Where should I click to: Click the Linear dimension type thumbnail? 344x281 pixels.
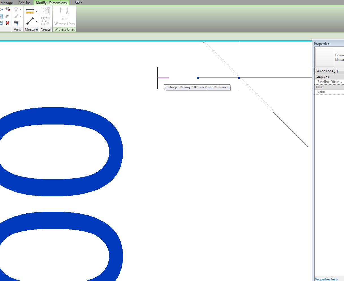point(325,57)
